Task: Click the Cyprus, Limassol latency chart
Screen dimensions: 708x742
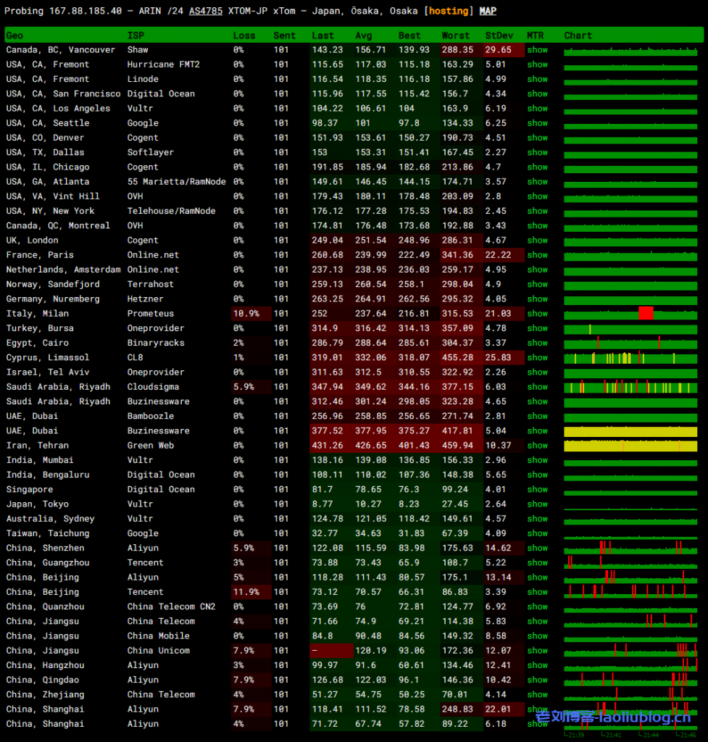Action: (630, 358)
